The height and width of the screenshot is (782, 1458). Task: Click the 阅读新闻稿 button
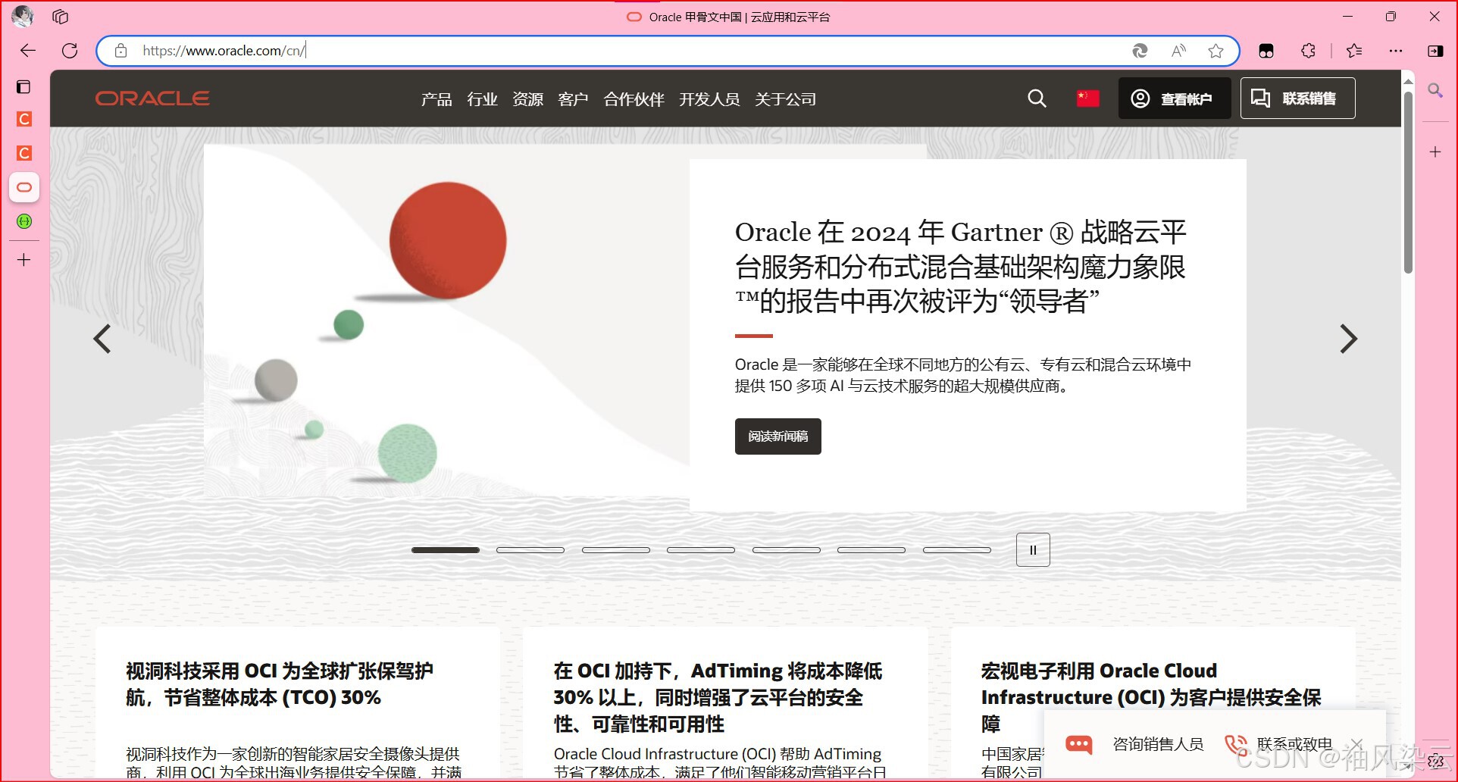(x=777, y=436)
